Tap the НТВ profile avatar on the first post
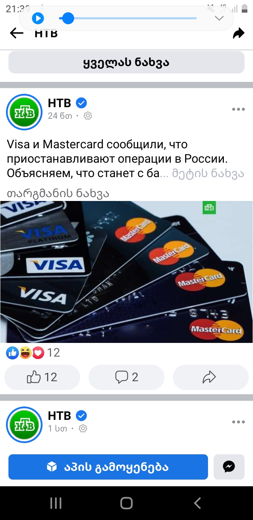This screenshot has height=520, width=253. pos(24,112)
